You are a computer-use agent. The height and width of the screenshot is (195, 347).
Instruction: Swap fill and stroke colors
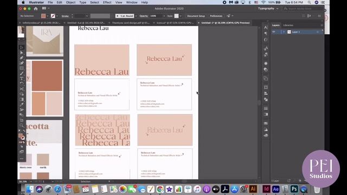point(24,131)
